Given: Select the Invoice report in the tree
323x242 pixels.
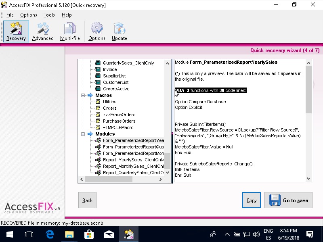Looking at the screenshot, I should click(110, 69).
